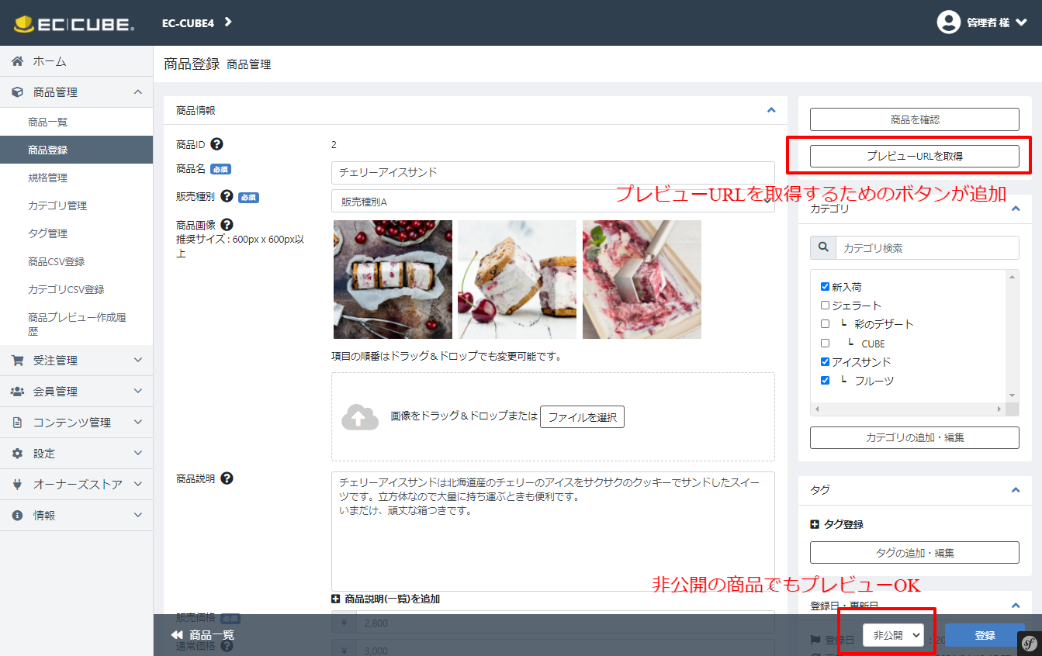Viewport: 1042px width, 656px height.
Task: Toggle the 新入荷 category checkbox
Action: (825, 287)
